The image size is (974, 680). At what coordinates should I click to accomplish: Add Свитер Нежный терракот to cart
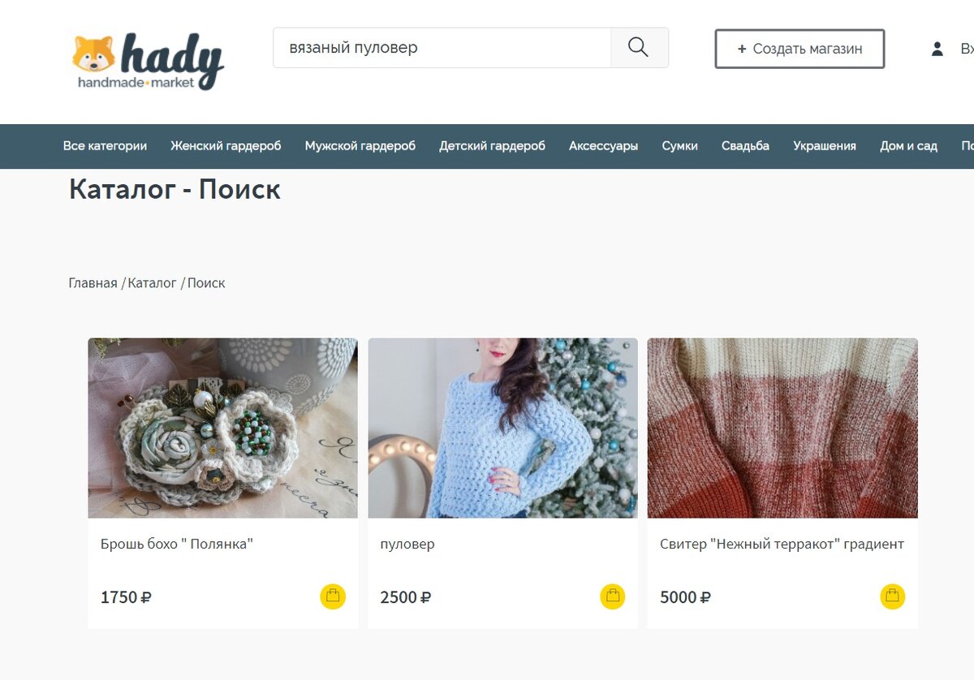pyautogui.click(x=893, y=596)
